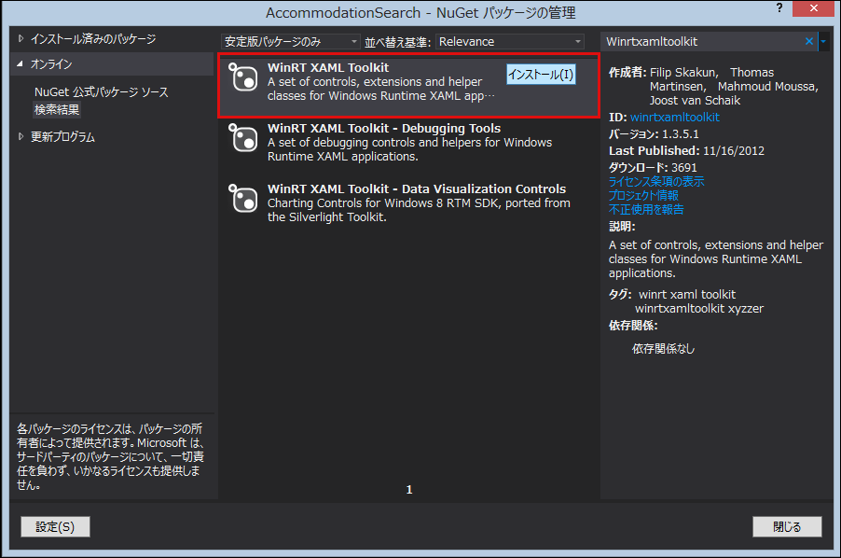Click the ダウンロード: 3691 count

pyautogui.click(x=653, y=167)
